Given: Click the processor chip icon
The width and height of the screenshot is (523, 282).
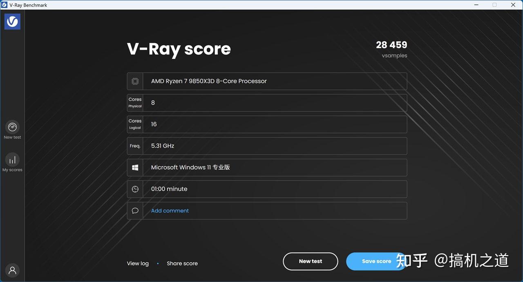Looking at the screenshot, I should (135, 81).
